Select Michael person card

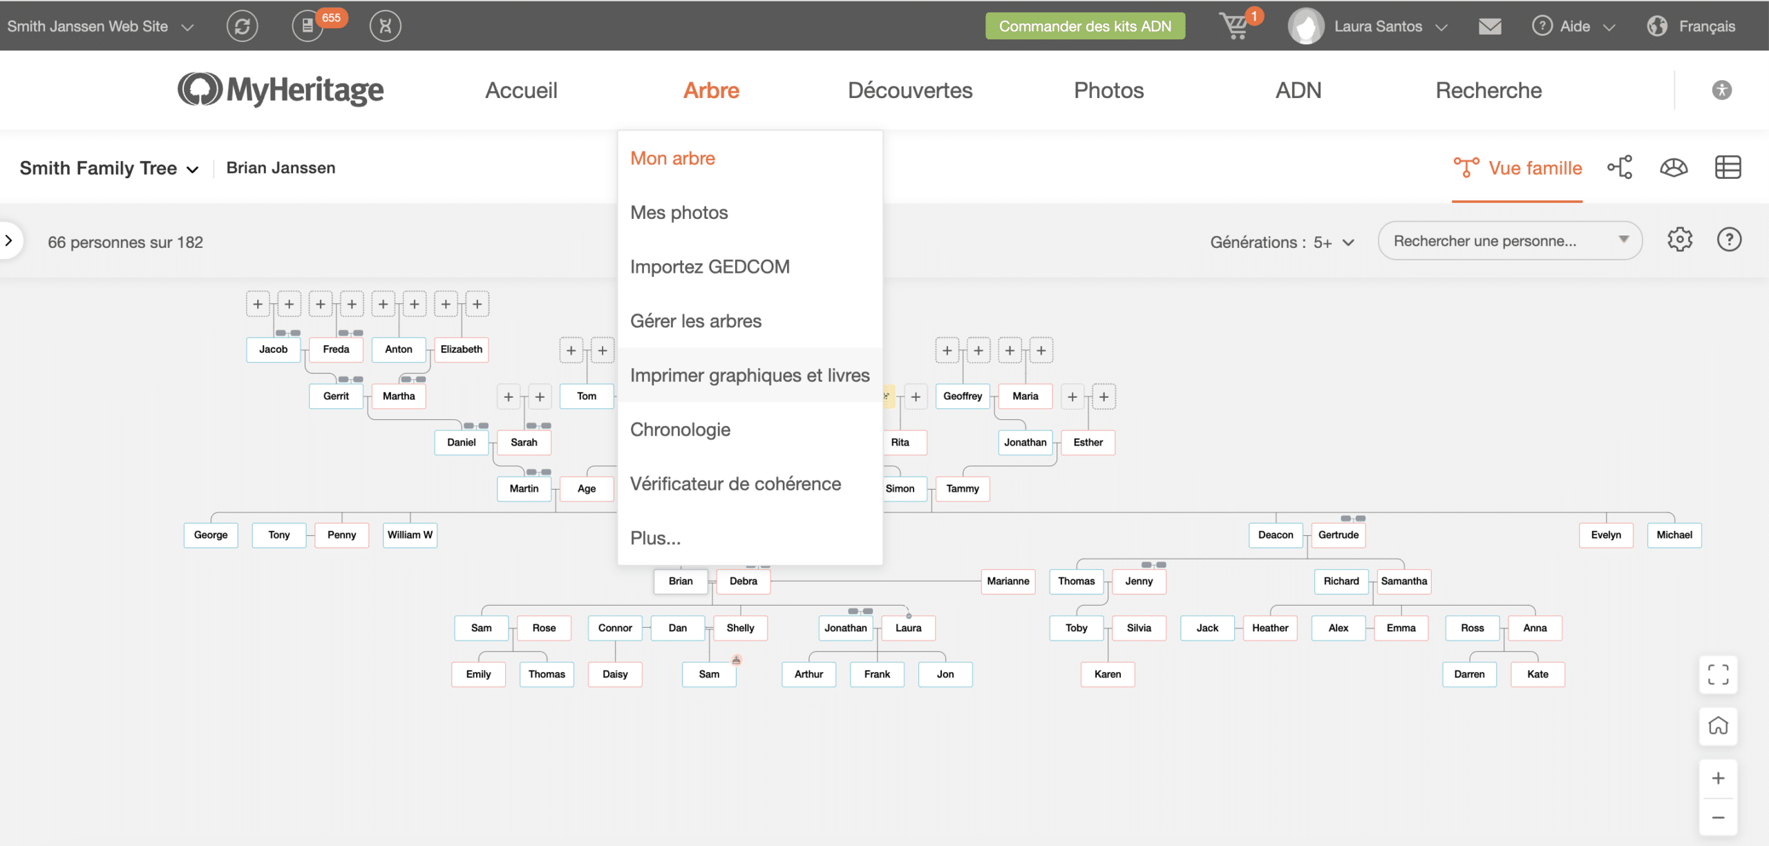coord(1674,535)
